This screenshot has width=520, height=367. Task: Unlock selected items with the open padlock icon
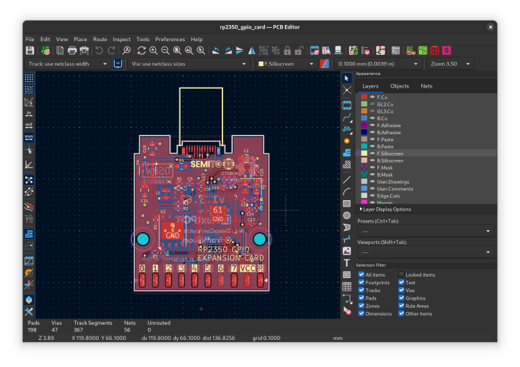click(299, 51)
